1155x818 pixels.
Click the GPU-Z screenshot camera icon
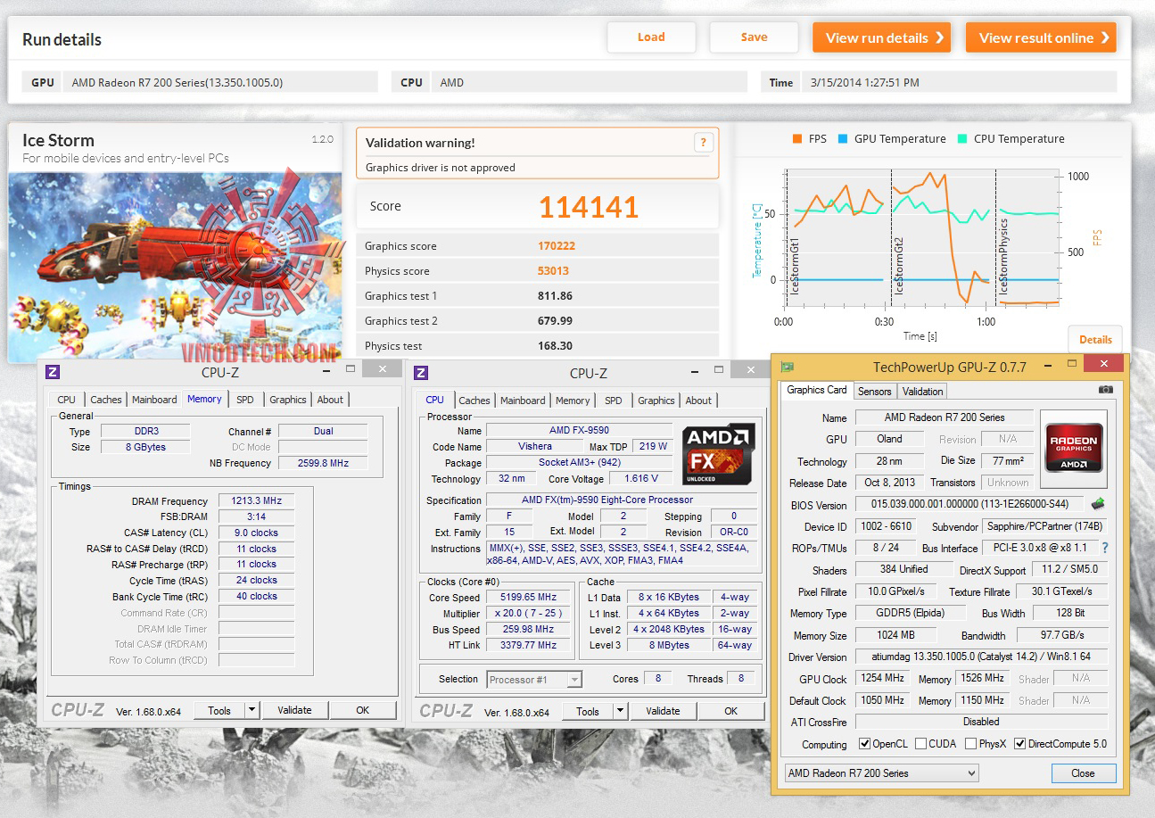1105,390
